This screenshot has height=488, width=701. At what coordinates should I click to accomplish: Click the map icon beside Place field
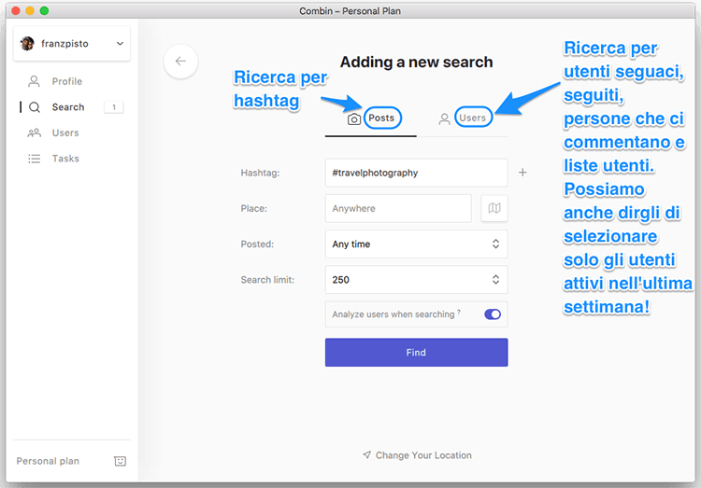tap(494, 209)
